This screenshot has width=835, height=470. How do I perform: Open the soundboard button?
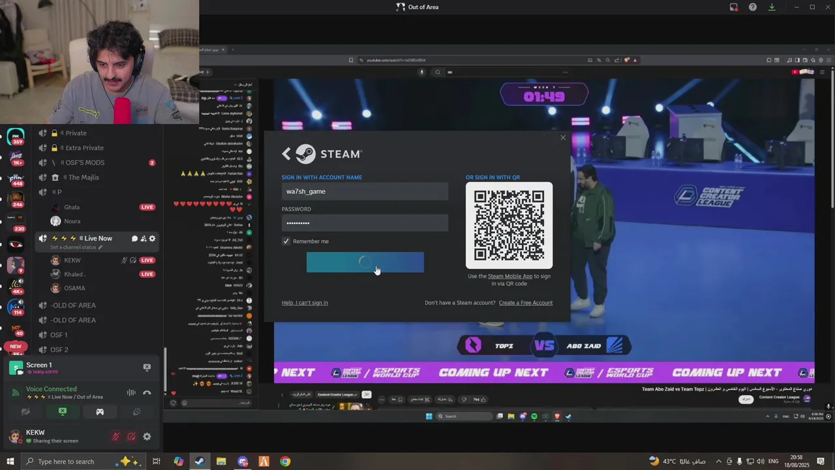point(137,412)
